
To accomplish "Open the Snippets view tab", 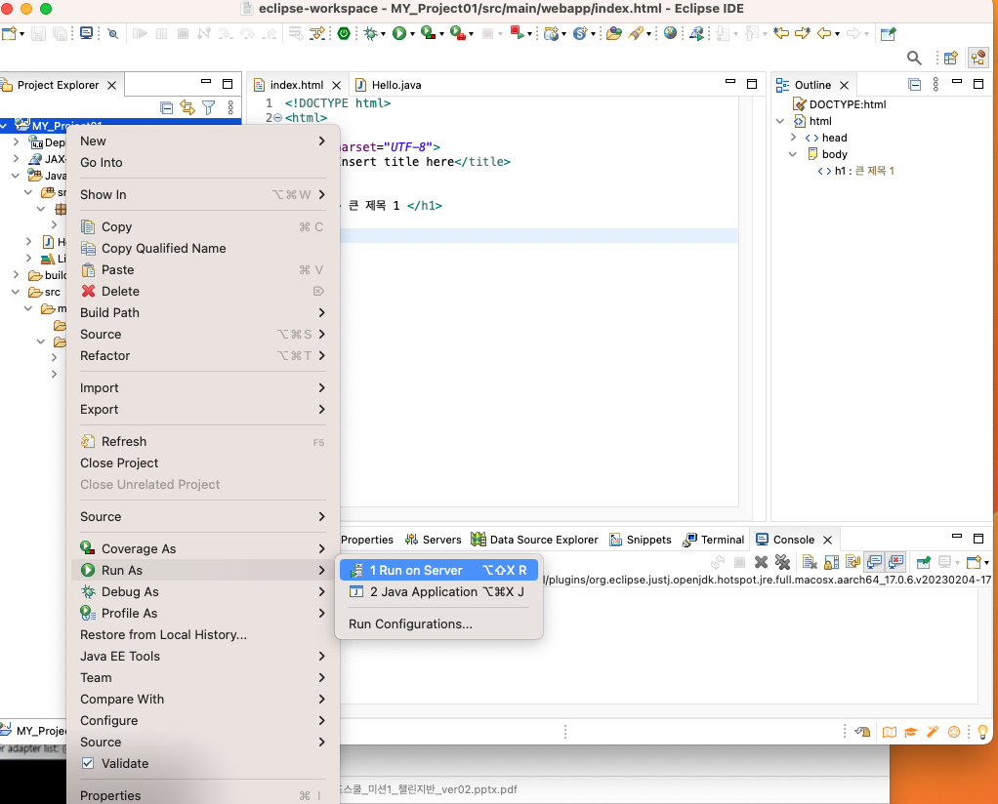I will coord(641,540).
